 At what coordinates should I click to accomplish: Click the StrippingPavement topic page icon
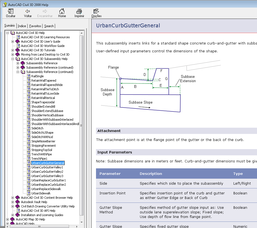pos(29,146)
